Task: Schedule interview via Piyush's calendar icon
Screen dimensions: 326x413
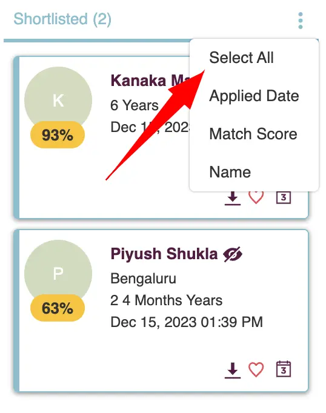Action: click(284, 369)
